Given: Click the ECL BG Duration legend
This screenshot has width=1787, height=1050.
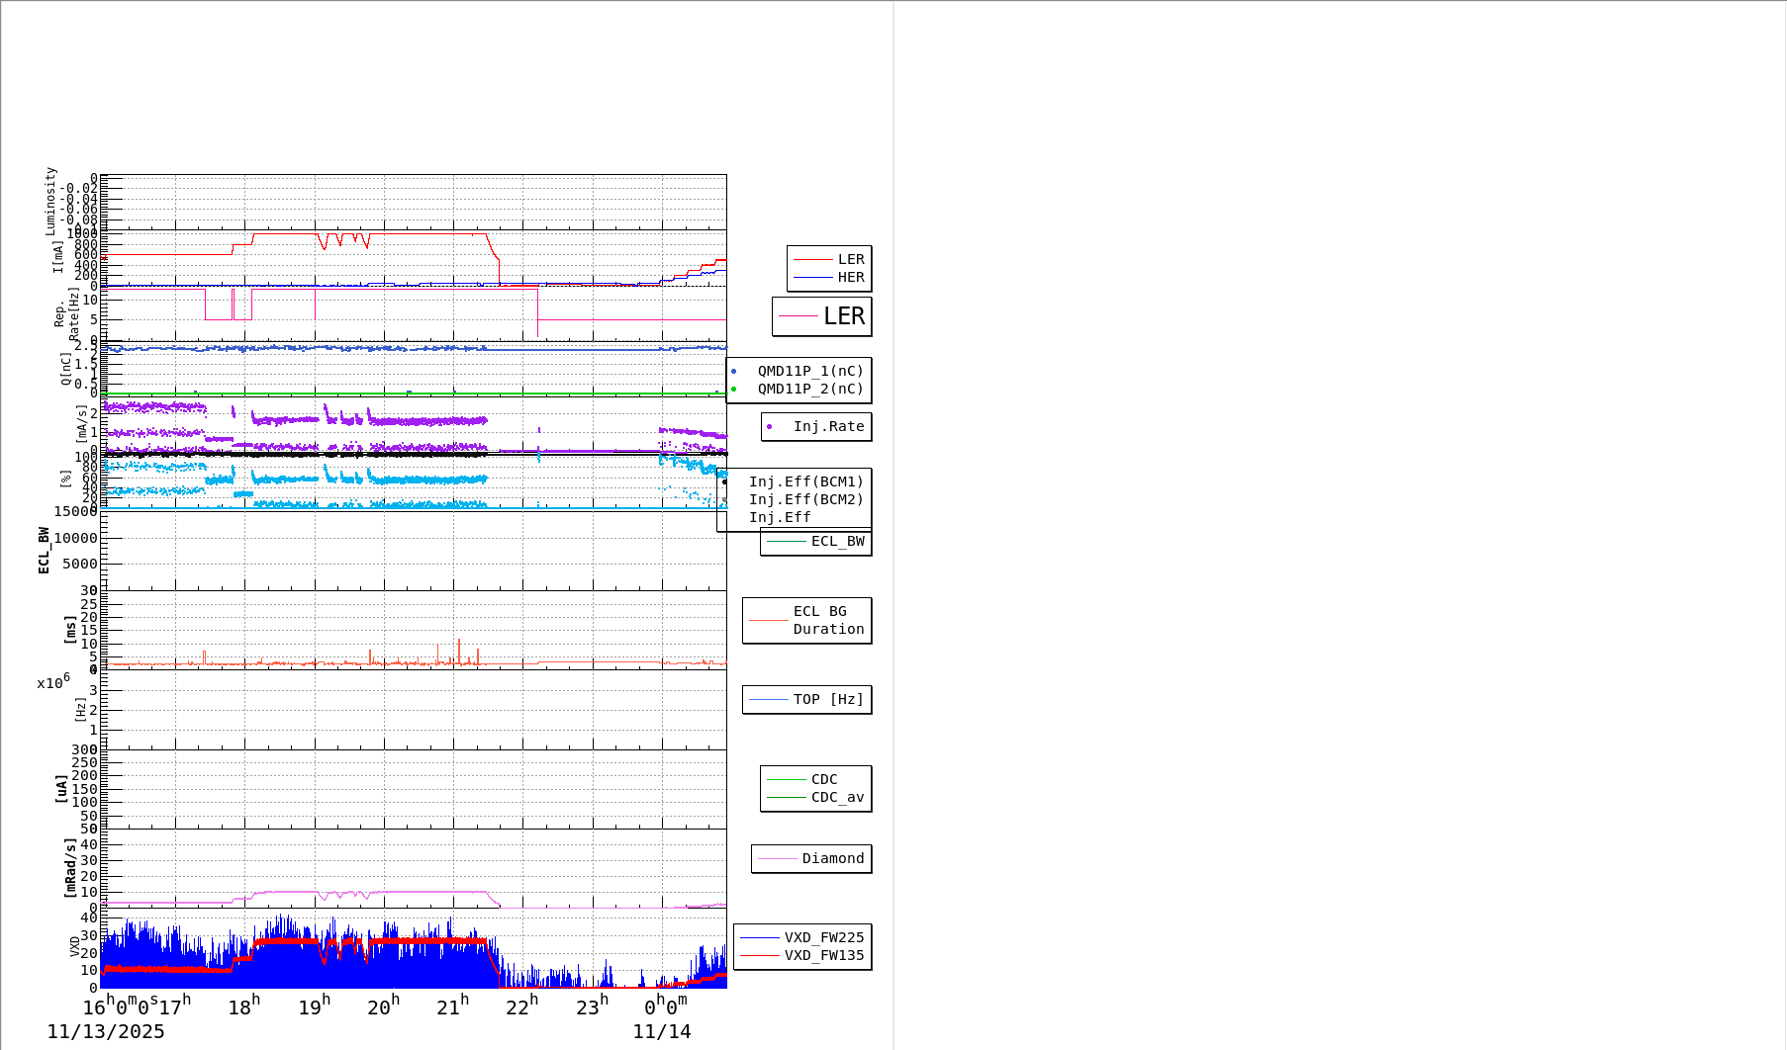Looking at the screenshot, I should [807, 621].
